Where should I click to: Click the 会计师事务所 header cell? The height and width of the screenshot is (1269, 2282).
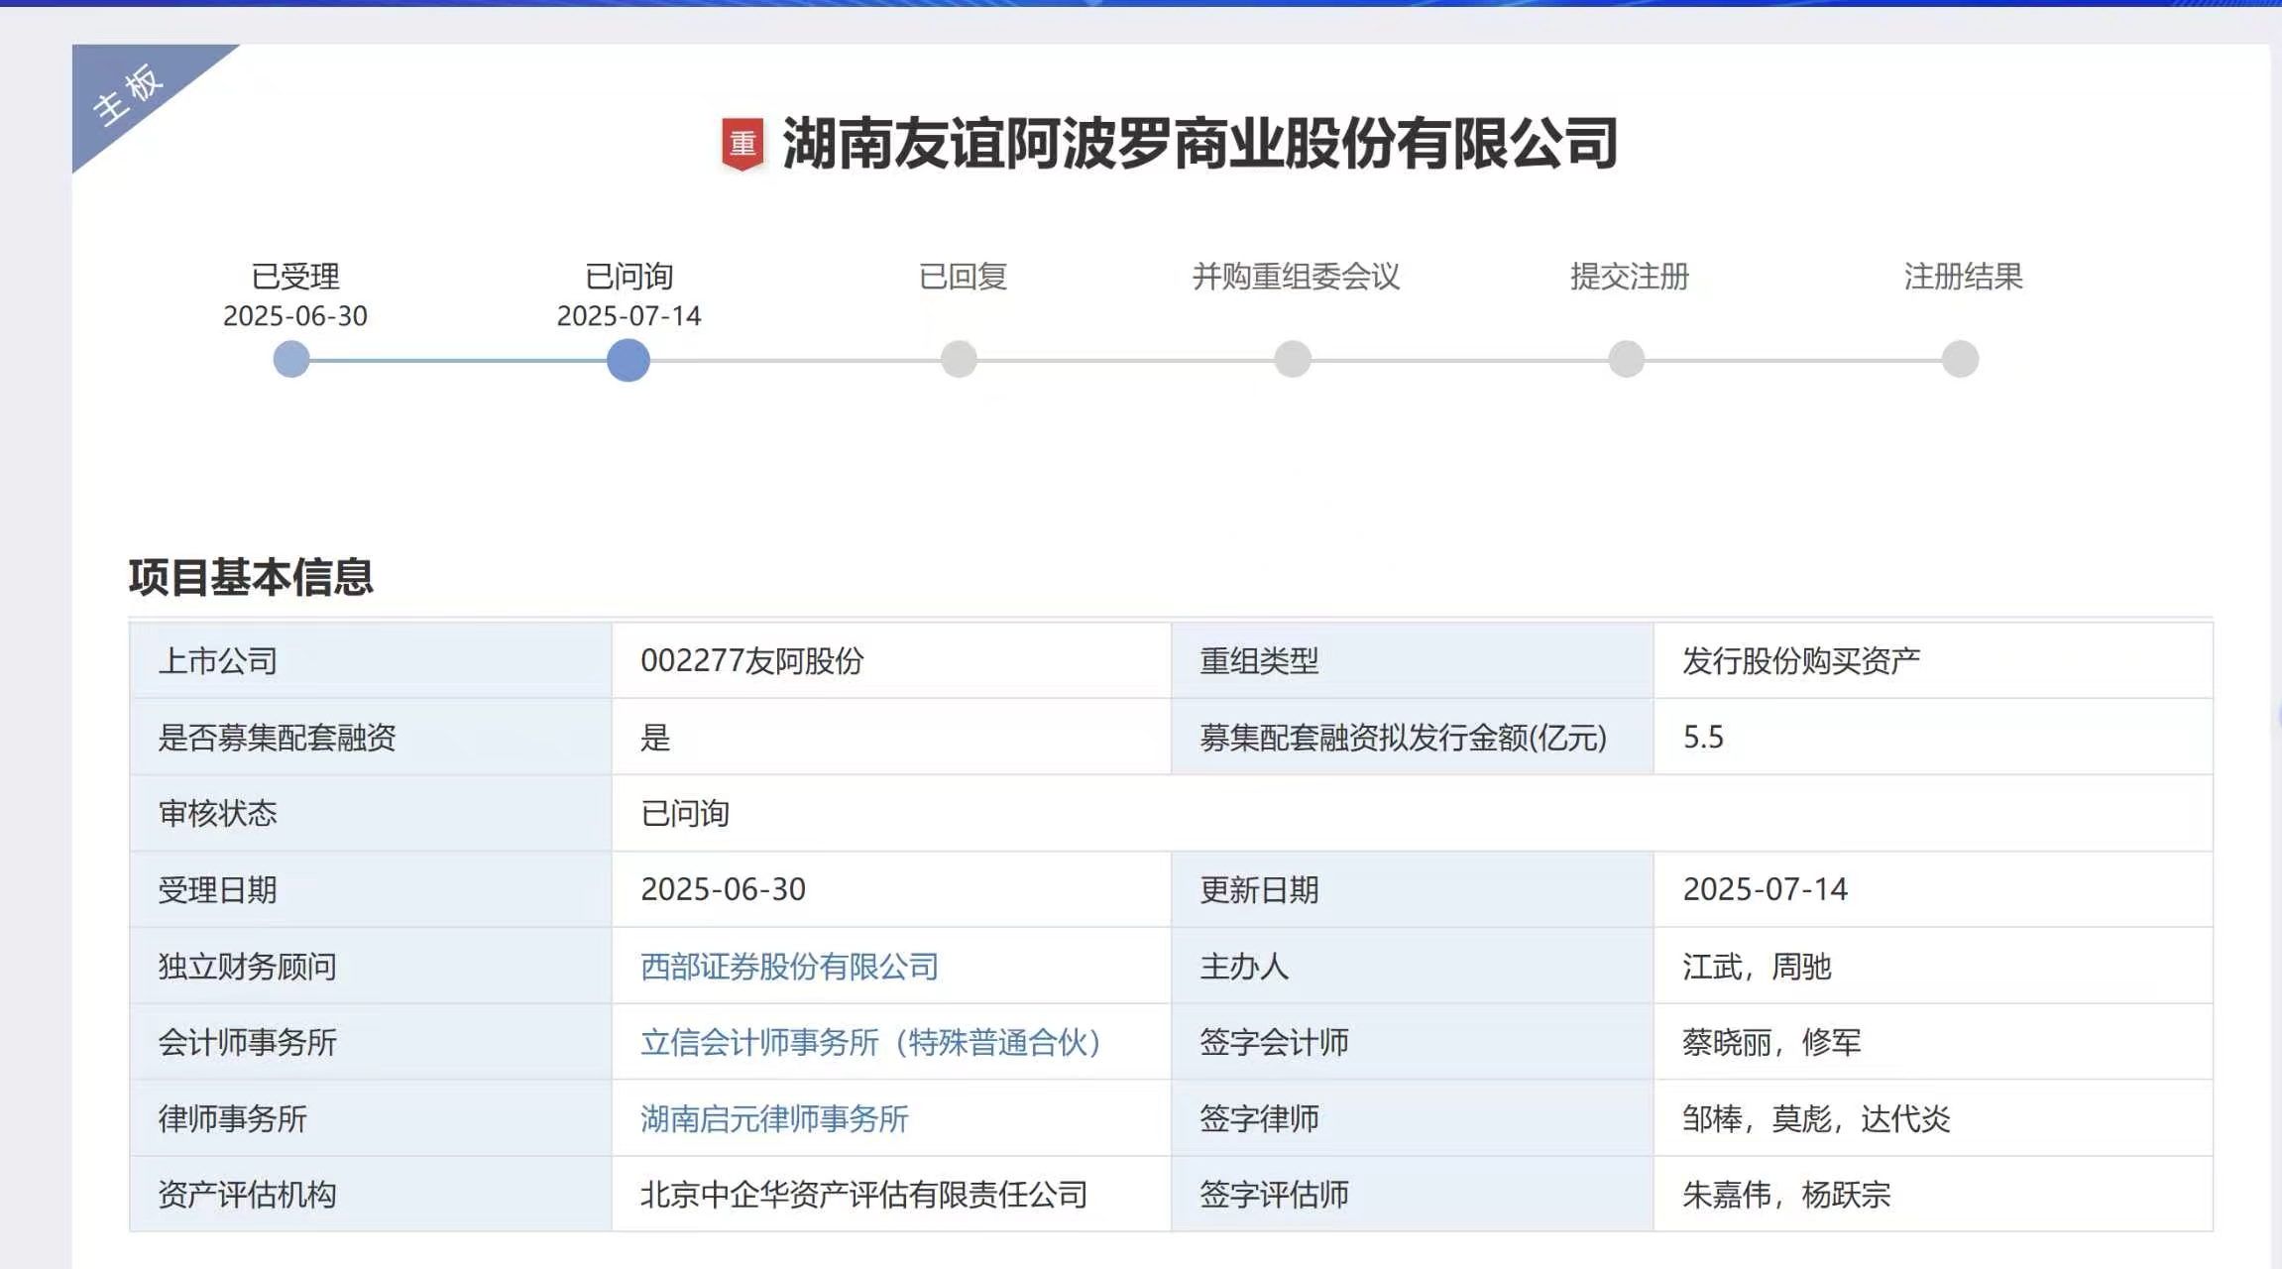pos(371,1042)
